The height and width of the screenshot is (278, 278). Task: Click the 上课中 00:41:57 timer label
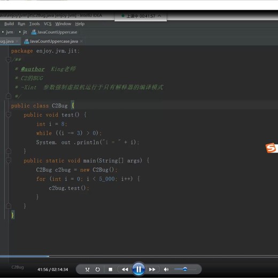141,16
